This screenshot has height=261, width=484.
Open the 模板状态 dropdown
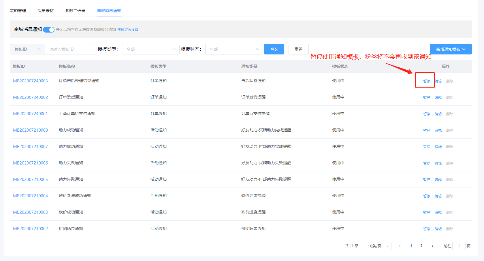[x=234, y=49]
